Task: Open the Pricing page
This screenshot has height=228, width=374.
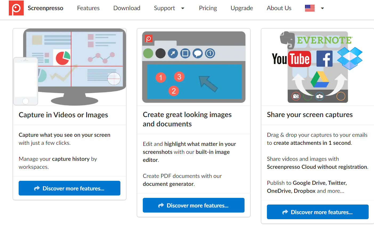Action: 208,8
